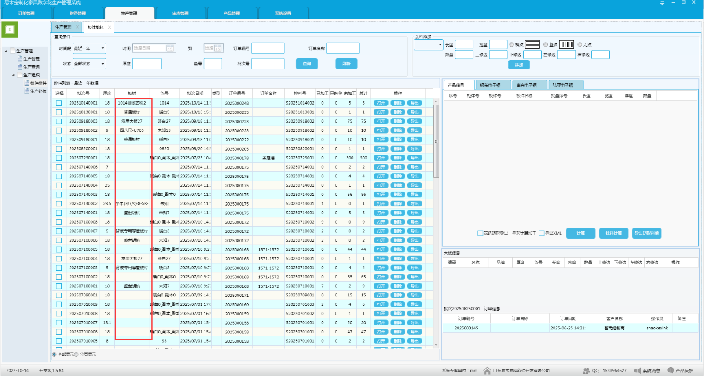Open the 状态 dropdown showing 全部状态
The width and height of the screenshot is (704, 376).
point(89,64)
